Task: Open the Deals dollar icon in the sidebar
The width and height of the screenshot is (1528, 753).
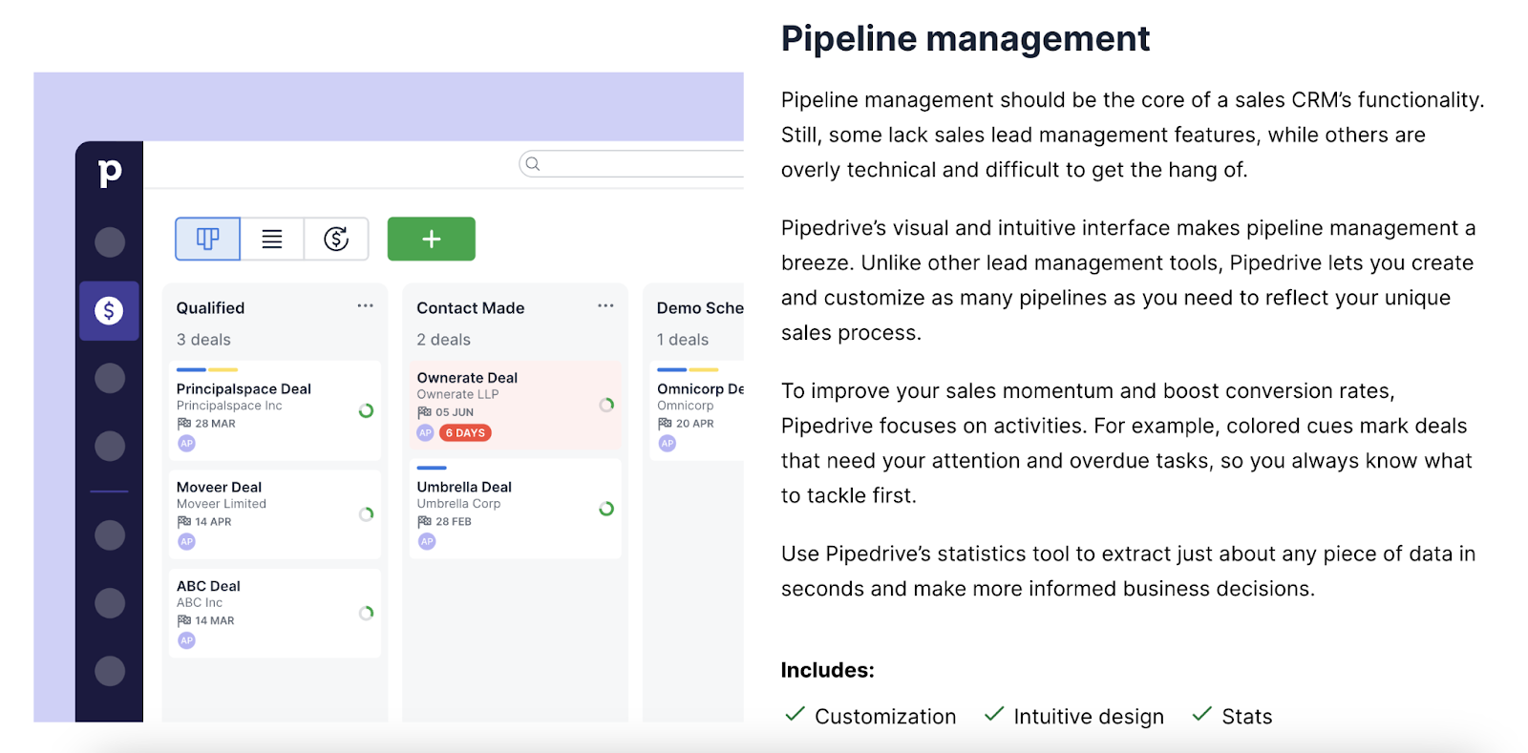Action: point(109,310)
